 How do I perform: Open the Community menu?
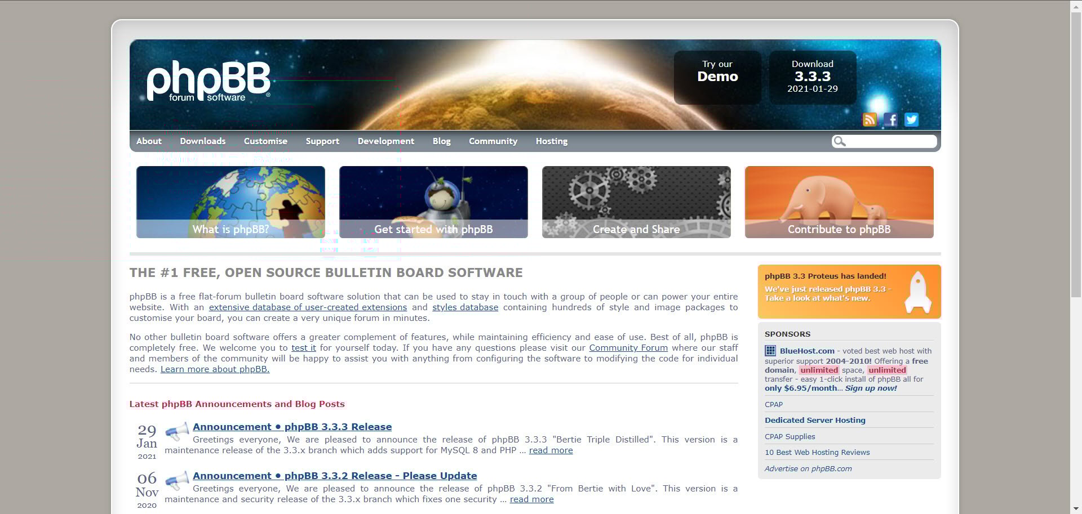point(493,141)
